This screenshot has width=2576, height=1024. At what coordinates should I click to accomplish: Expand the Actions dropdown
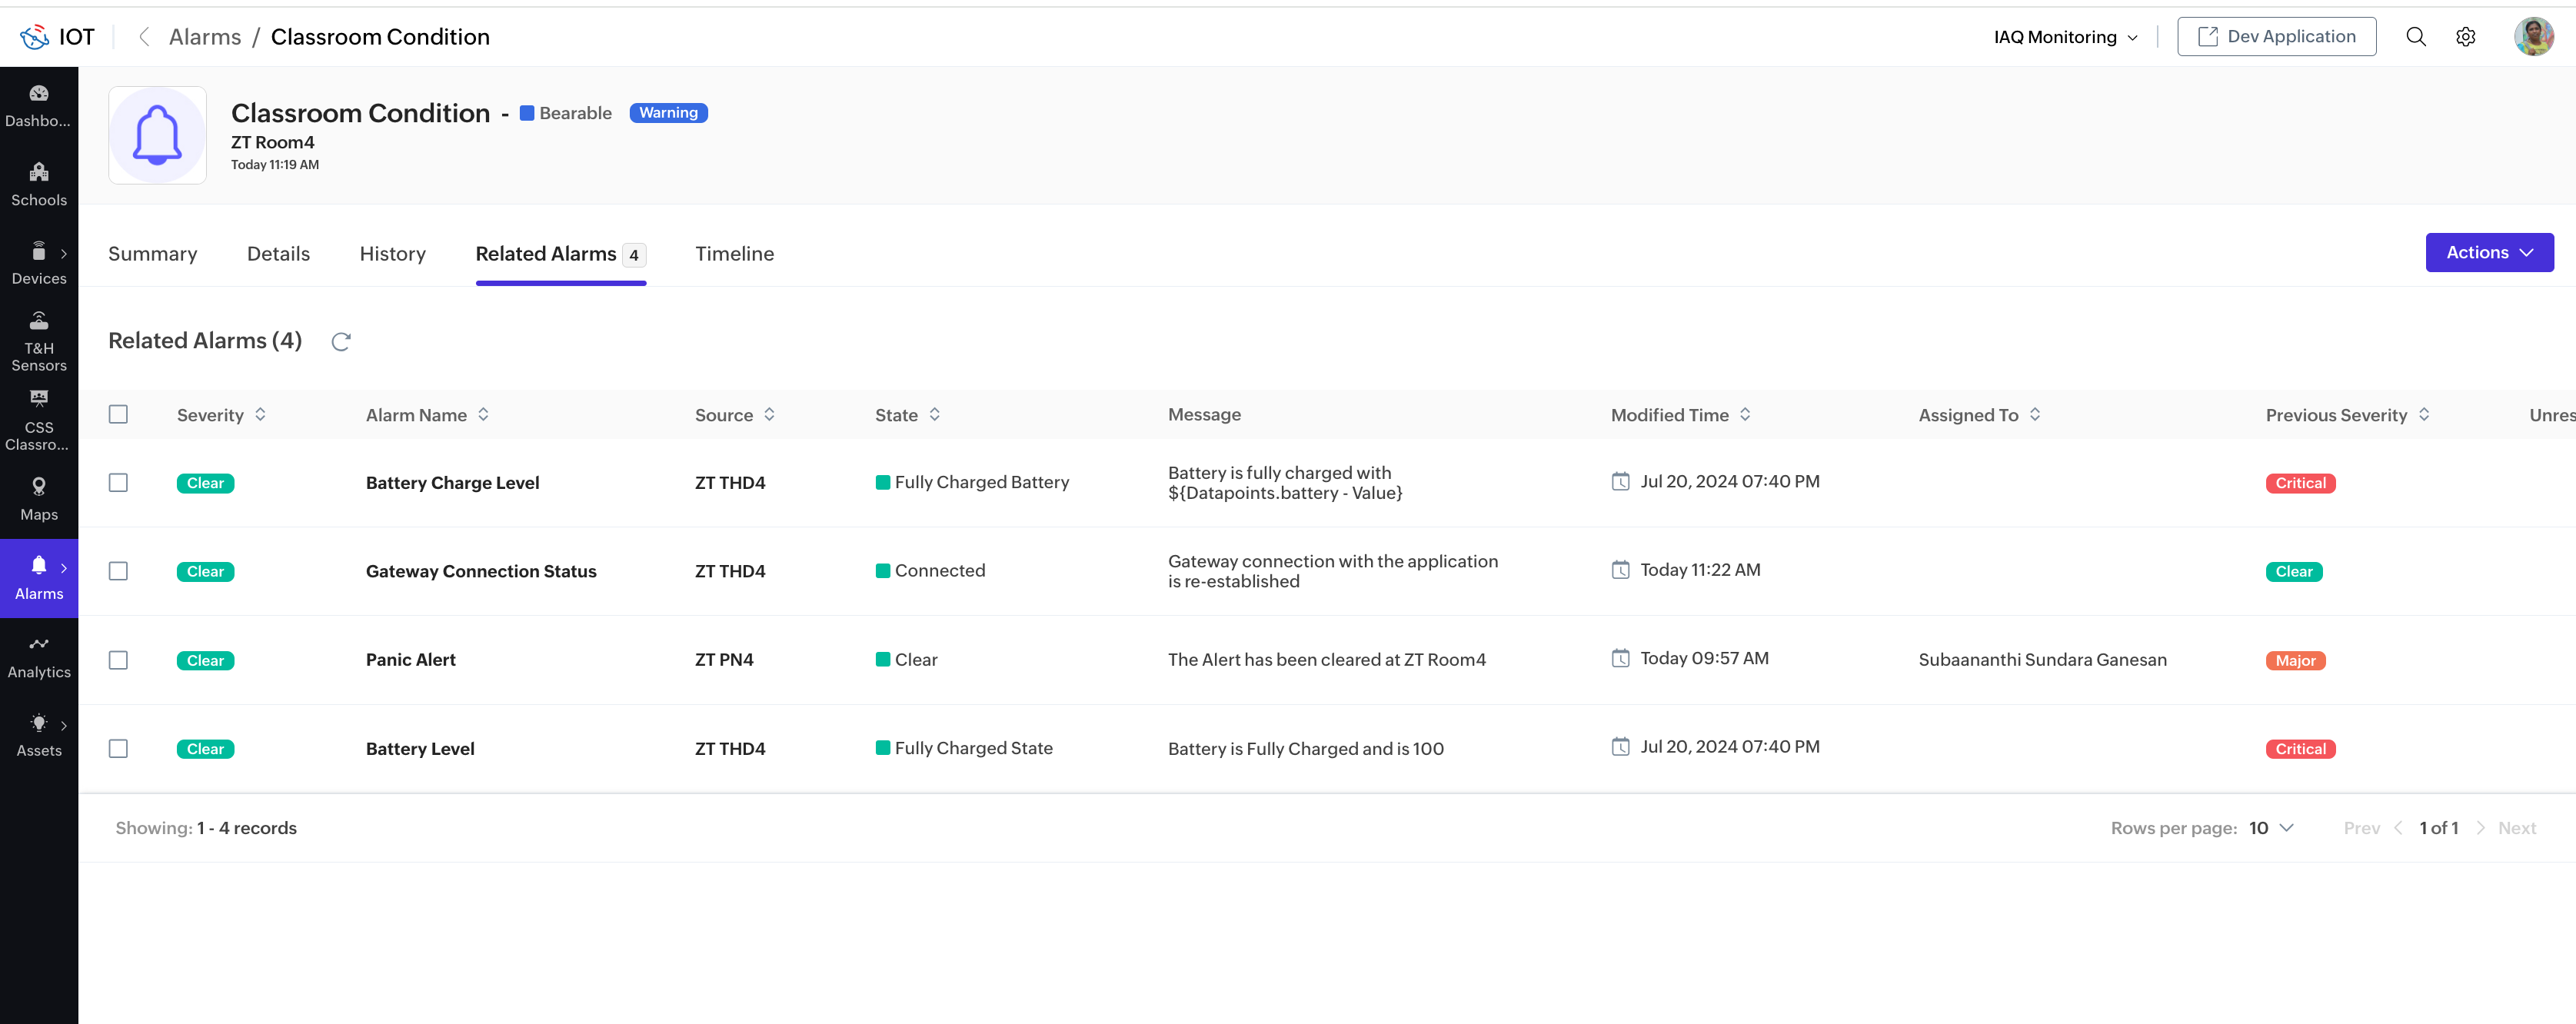tap(2488, 253)
